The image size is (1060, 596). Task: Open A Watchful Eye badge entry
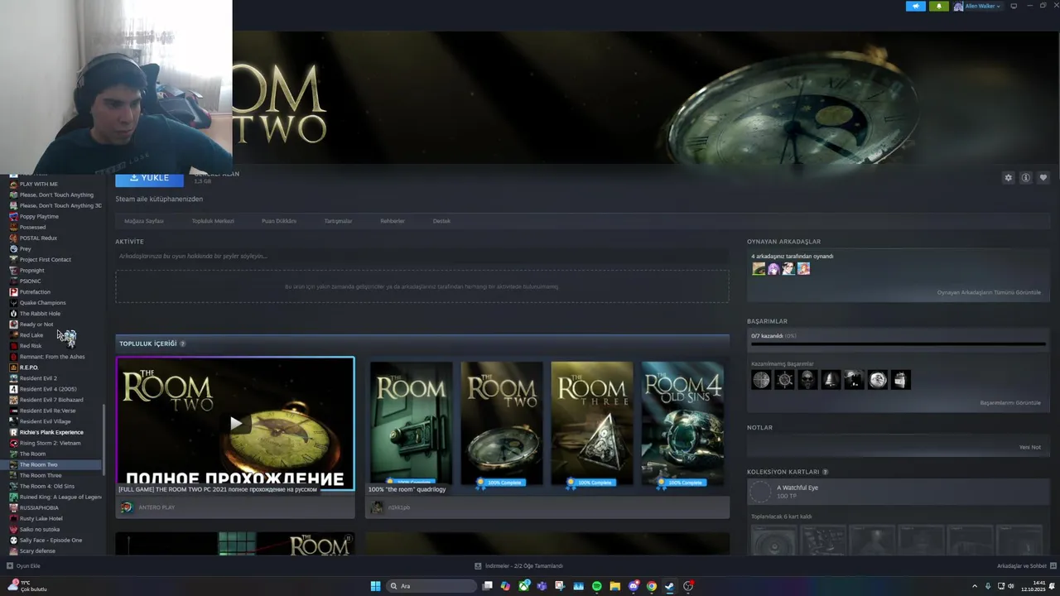[898, 492]
